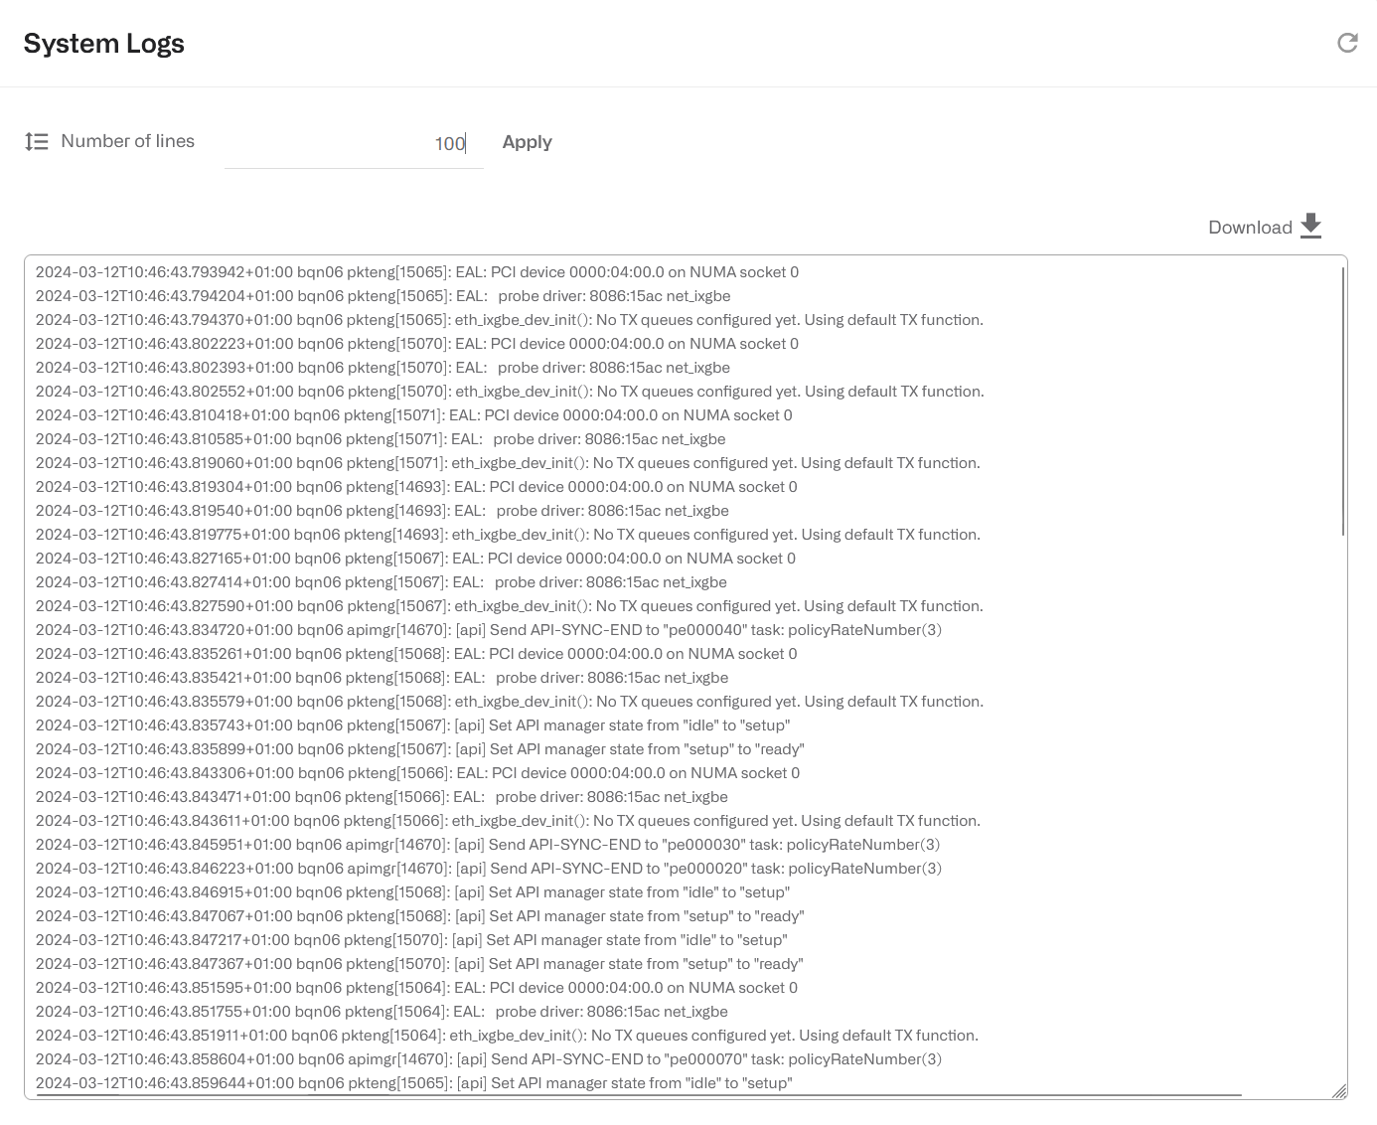Image resolution: width=1377 pixels, height=1125 pixels.
Task: Click the System Logs heading
Action: click(x=104, y=44)
